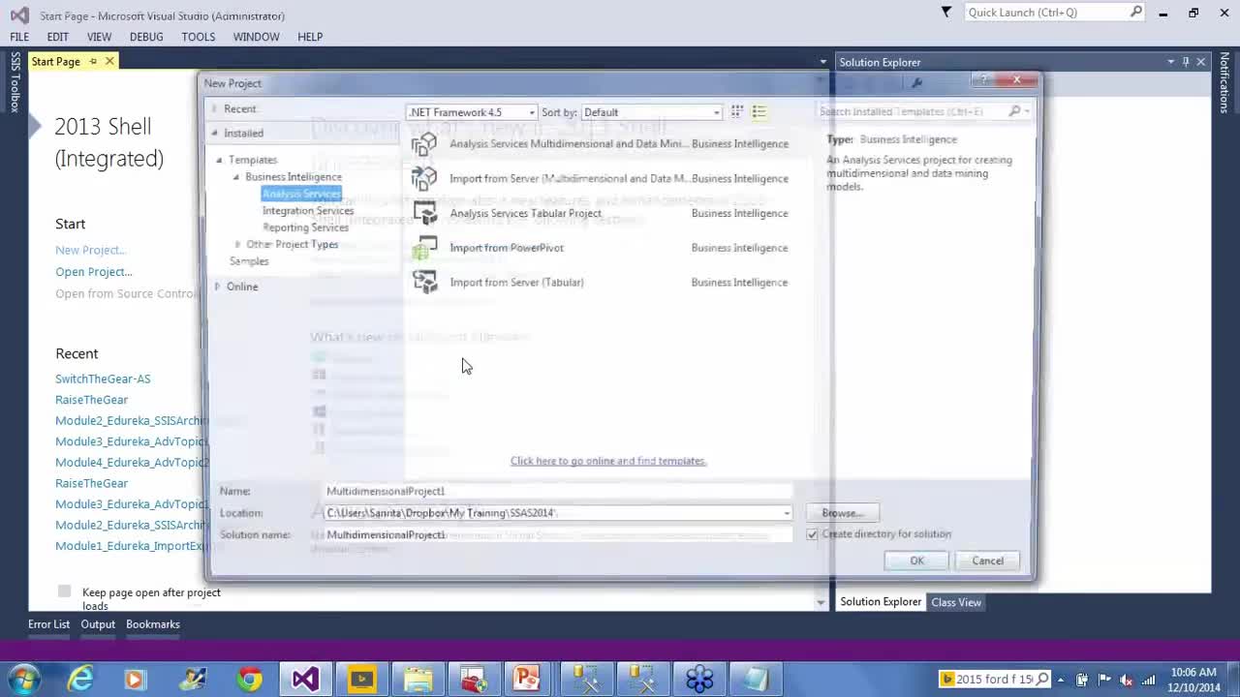
Task: Click the volume icon in system tray
Action: point(1126,680)
